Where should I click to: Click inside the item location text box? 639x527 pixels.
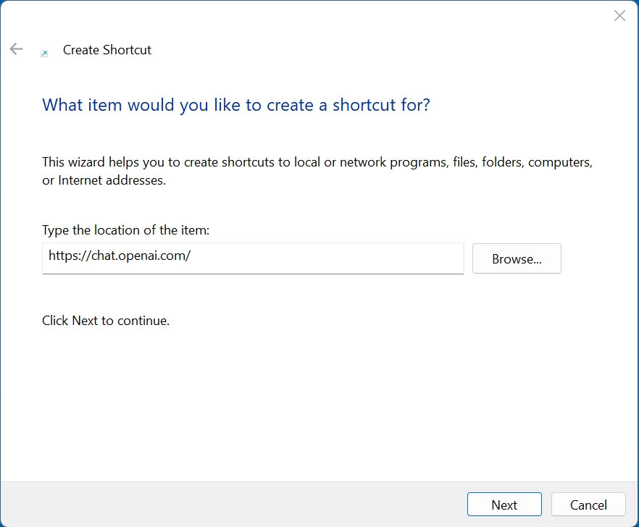coord(253,258)
